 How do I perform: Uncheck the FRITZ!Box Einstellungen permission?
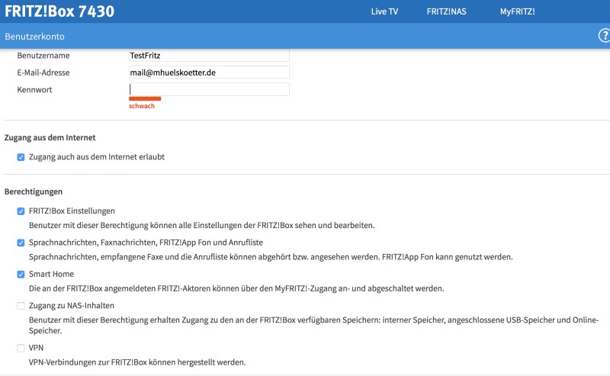point(21,211)
